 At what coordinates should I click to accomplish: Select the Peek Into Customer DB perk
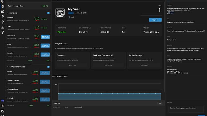coord(108,65)
